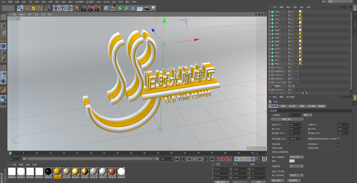The height and width of the screenshot is (183, 357).
Task: Open the cube primitive creation icon
Action: pyautogui.click(x=106, y=8)
